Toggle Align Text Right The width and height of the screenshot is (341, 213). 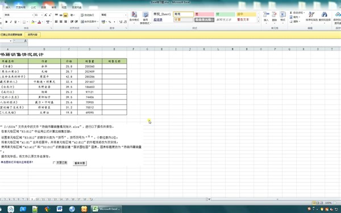tap(65, 22)
